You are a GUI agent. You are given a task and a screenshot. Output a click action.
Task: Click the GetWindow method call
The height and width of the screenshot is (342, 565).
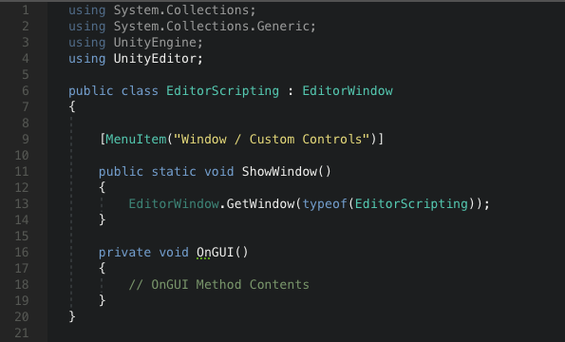coord(260,204)
